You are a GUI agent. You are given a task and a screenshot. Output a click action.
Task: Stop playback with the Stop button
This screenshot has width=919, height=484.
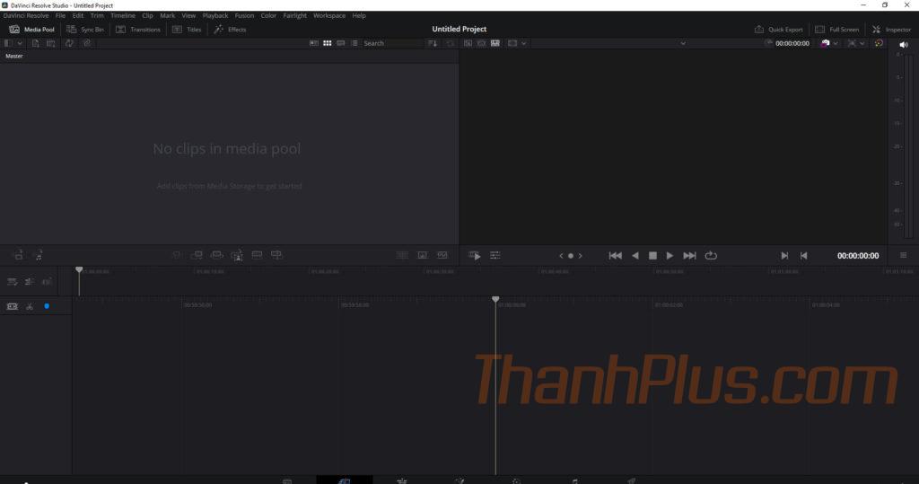pos(652,256)
